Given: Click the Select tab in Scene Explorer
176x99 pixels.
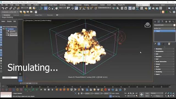Looking at the screenshot, I should [3, 21].
